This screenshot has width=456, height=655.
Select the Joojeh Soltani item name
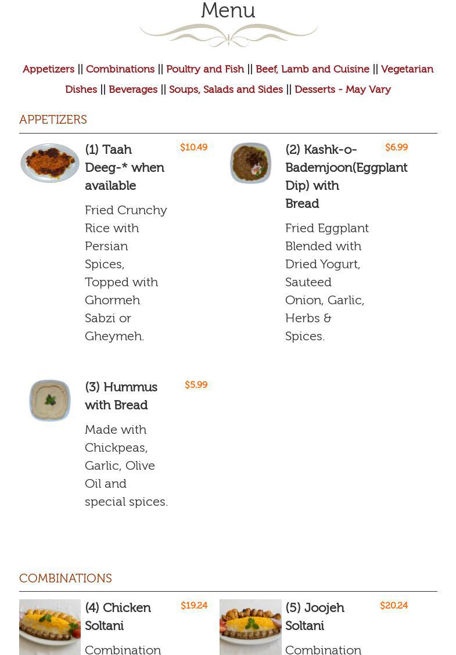(315, 616)
